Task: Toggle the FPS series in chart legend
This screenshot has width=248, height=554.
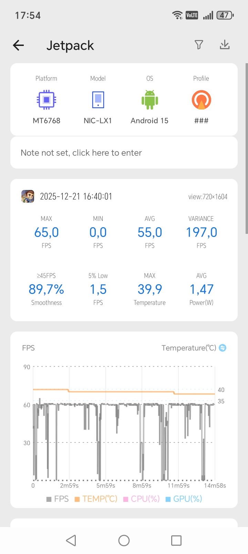Action: (58, 499)
